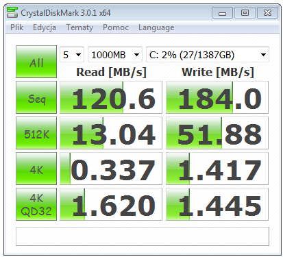The image size is (283, 257).
Task: Select the Seq read value 120.6
Action: pyautogui.click(x=111, y=97)
